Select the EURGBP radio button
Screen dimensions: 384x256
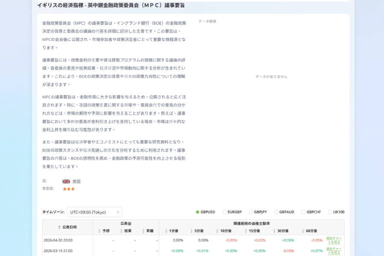coord(224,212)
